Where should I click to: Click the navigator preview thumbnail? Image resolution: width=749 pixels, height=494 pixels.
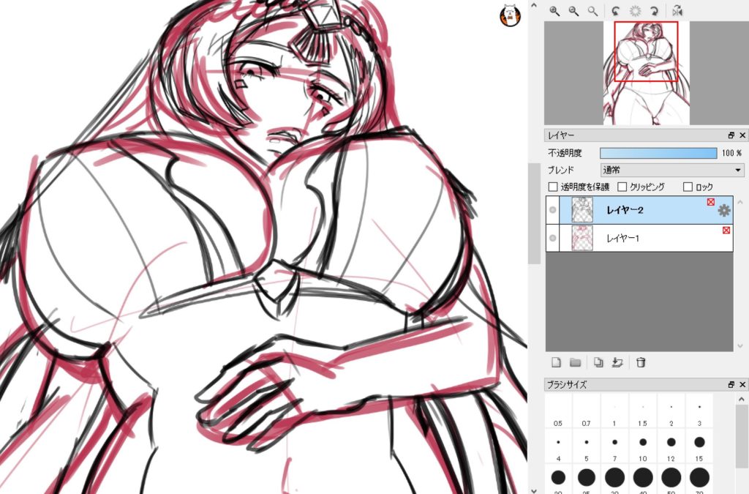[x=646, y=72]
